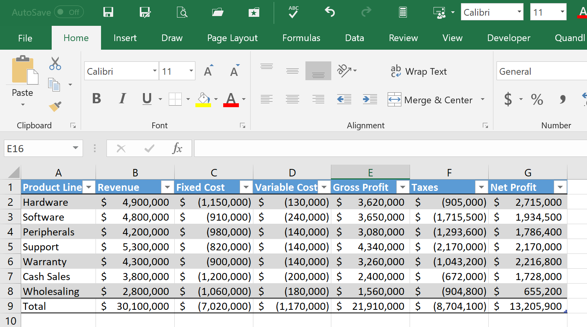
Task: Open Revenue column filter dropdown
Action: 167,187
